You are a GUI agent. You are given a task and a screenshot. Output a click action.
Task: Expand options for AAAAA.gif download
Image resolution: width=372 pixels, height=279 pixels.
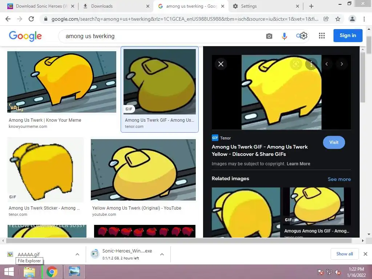click(x=77, y=254)
